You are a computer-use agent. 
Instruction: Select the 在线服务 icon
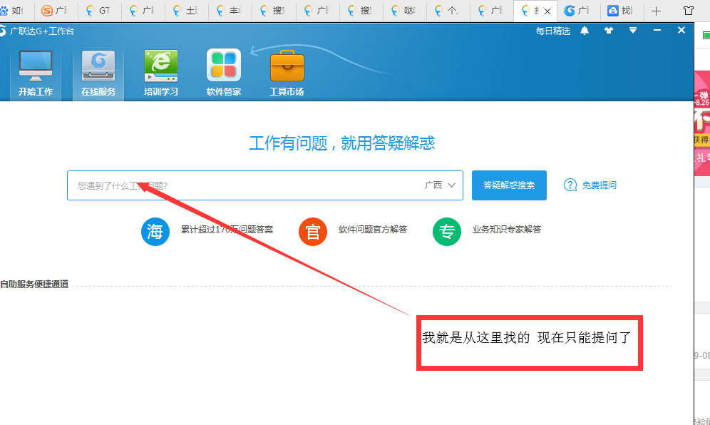pyautogui.click(x=98, y=66)
